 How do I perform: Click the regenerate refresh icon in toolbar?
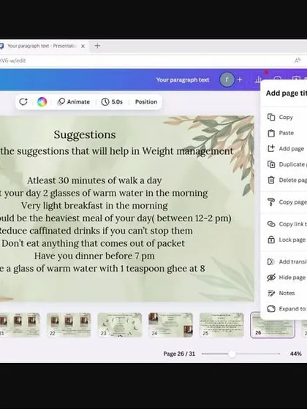pos(23,102)
